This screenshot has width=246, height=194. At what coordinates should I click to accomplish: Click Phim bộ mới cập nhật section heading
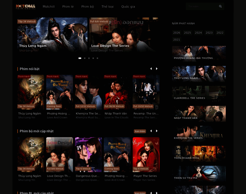tap(37, 131)
